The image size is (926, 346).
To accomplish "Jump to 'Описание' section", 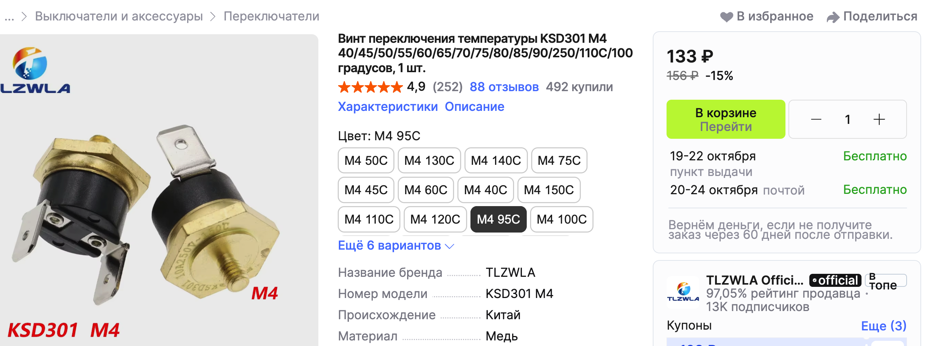I will 474,107.
